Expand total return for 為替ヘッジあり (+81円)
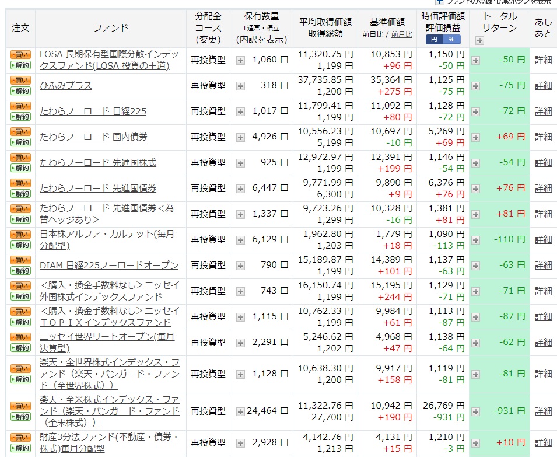The width and height of the screenshot is (557, 457). [x=476, y=214]
